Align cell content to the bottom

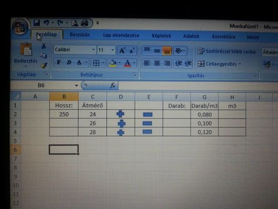point(167,51)
